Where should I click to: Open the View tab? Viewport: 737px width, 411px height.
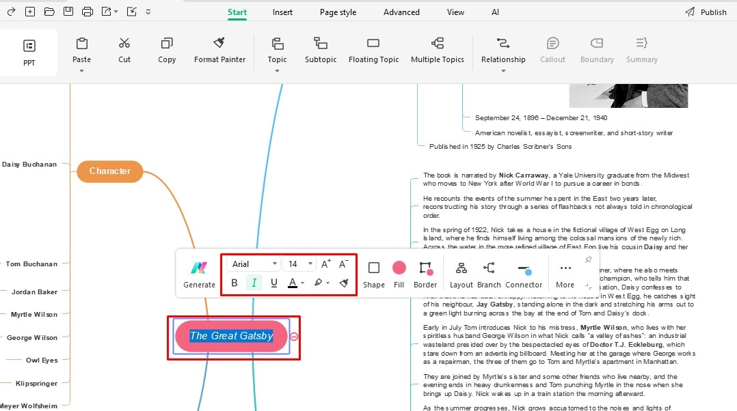click(x=455, y=12)
